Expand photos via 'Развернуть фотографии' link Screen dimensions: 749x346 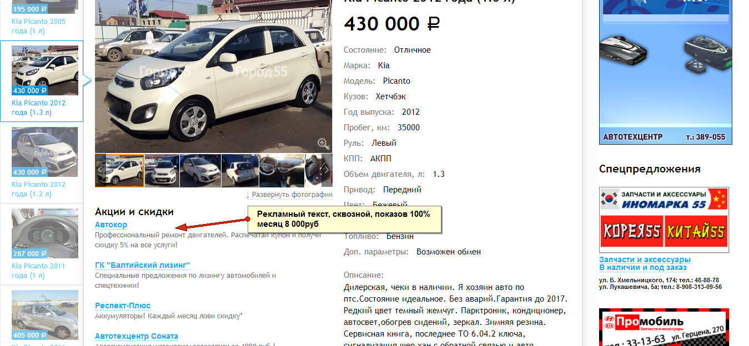coord(289,195)
